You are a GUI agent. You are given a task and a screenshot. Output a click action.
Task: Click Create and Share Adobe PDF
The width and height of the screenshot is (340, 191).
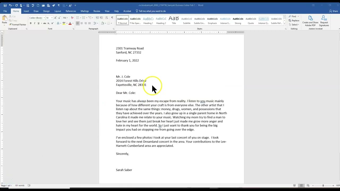point(310,21)
